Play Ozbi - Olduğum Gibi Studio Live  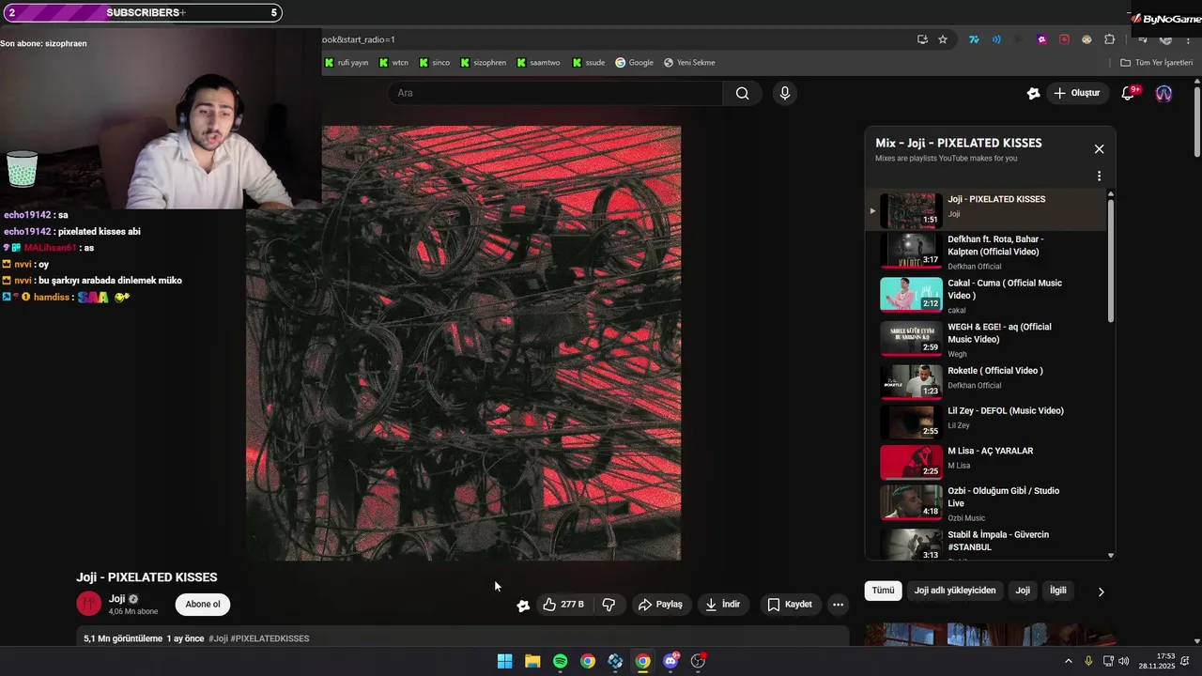coord(985,502)
